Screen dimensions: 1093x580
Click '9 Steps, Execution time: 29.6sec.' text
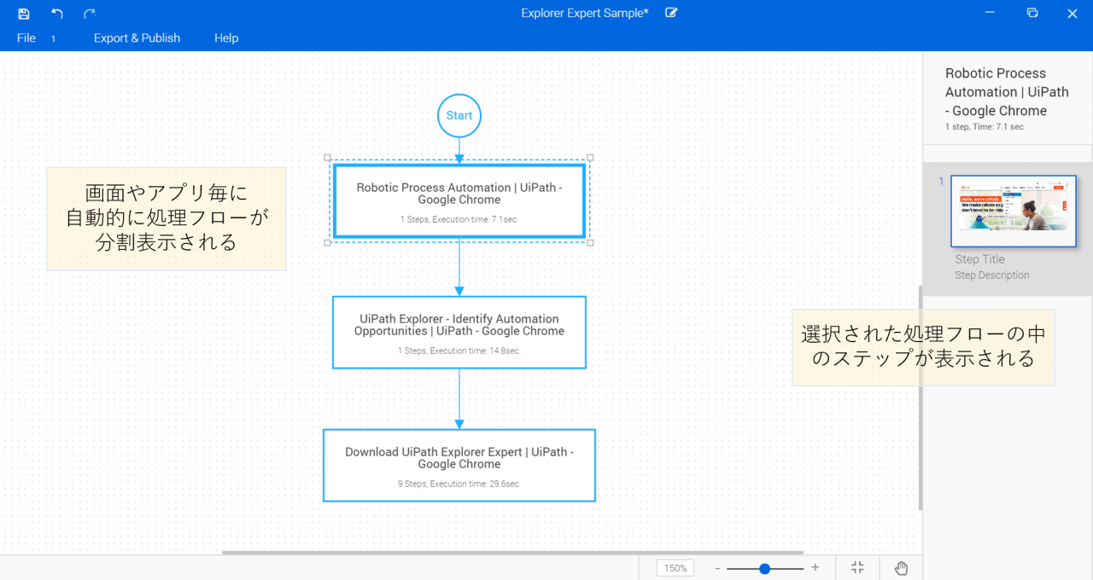pos(459,484)
